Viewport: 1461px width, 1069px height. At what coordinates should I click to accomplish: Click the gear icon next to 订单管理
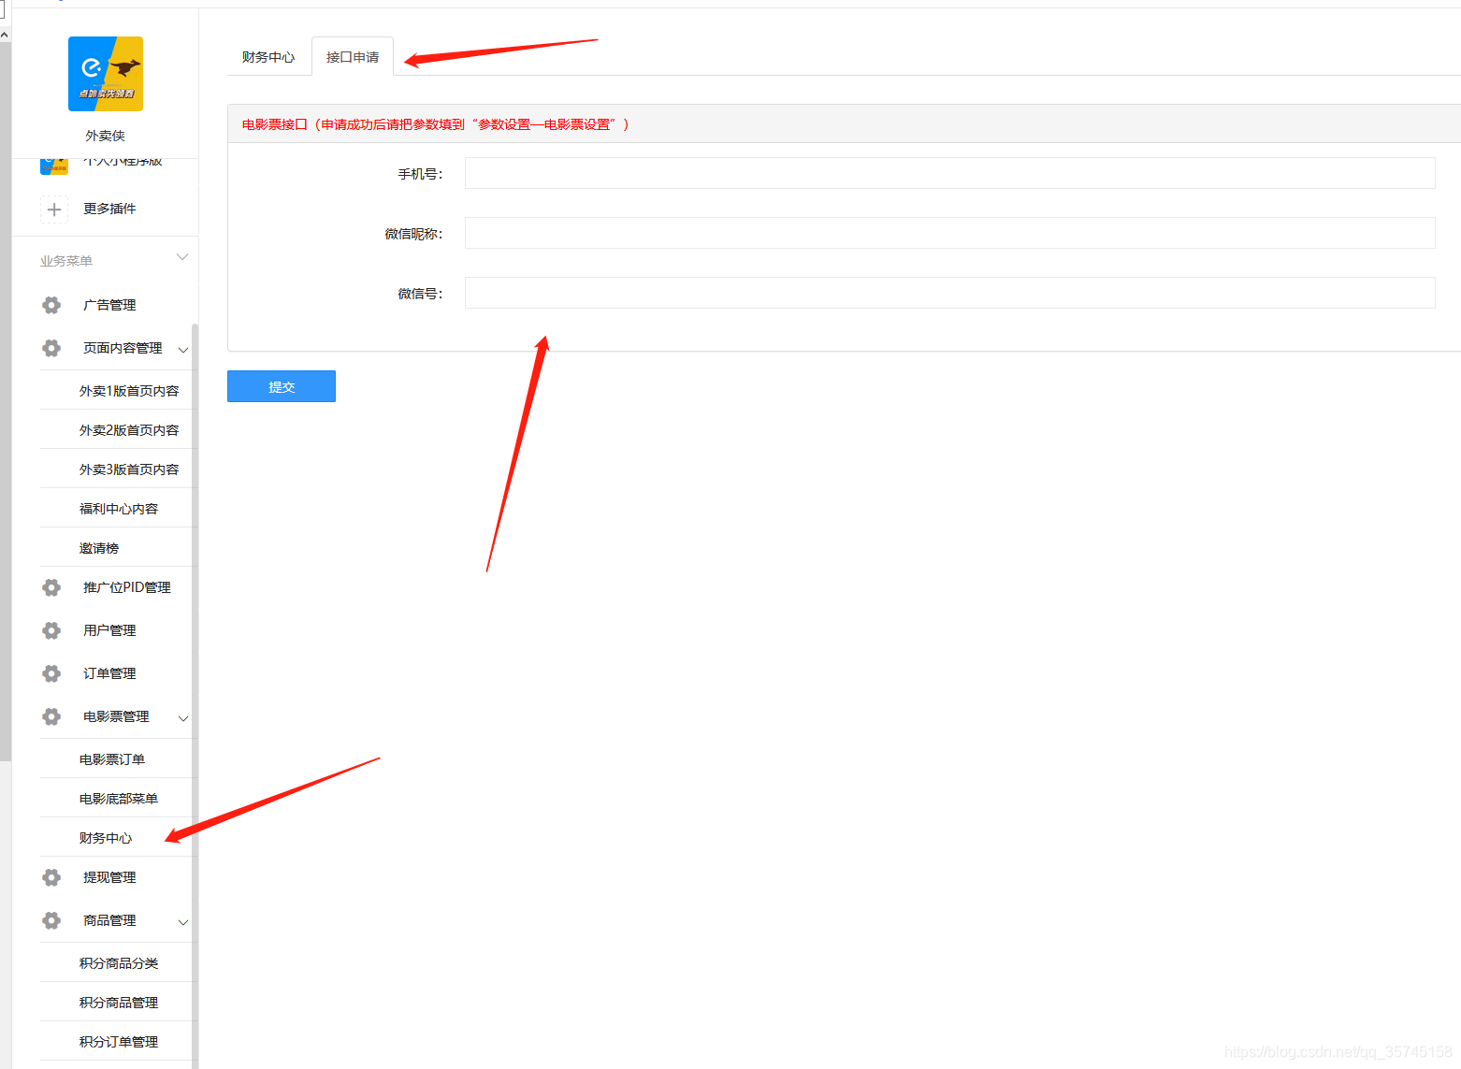pyautogui.click(x=51, y=673)
